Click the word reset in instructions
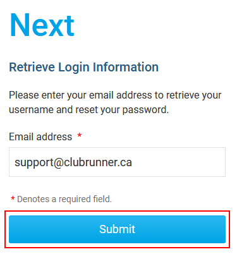 point(87,110)
